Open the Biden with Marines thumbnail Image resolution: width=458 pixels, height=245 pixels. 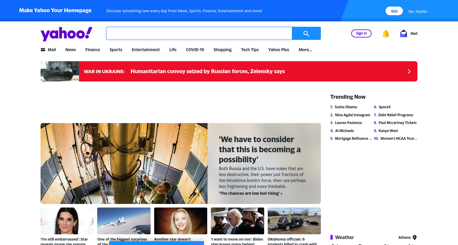tap(237, 221)
